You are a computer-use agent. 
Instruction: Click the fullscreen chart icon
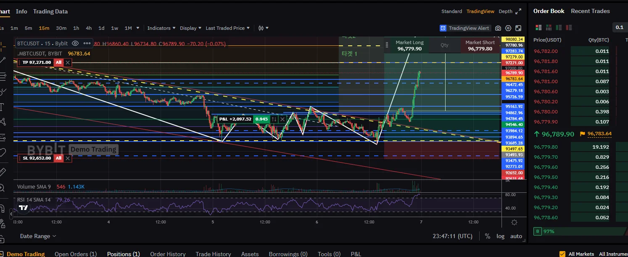(x=518, y=28)
